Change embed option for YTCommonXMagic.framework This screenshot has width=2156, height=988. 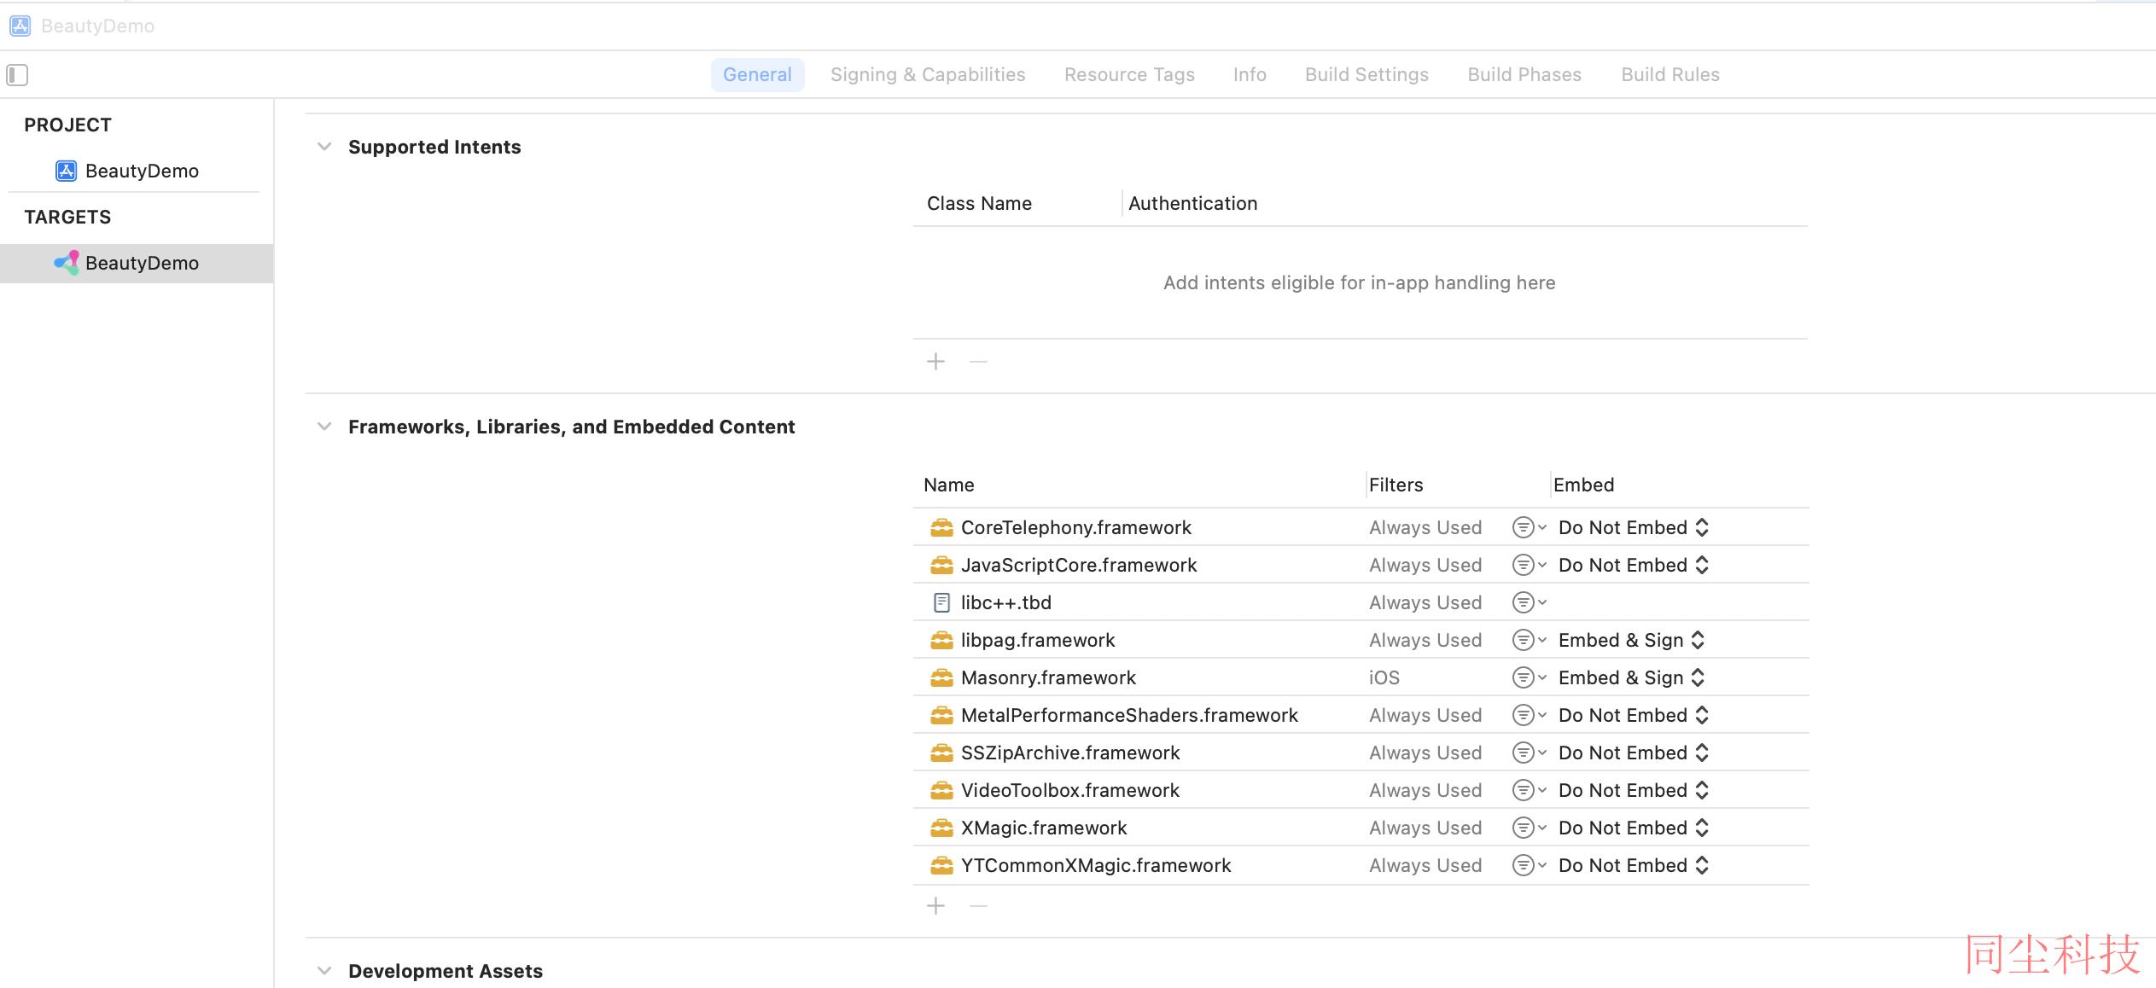click(x=1634, y=865)
